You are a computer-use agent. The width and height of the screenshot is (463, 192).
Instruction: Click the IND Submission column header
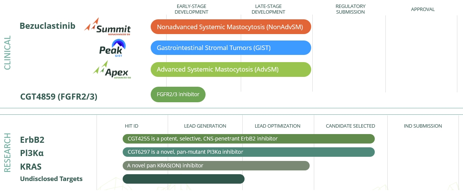[x=423, y=126]
